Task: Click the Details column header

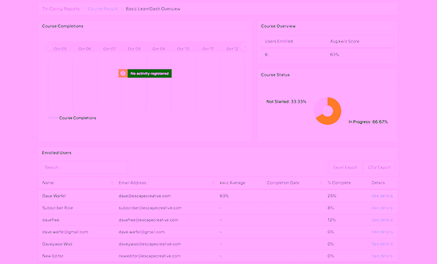Action: [x=378, y=183]
